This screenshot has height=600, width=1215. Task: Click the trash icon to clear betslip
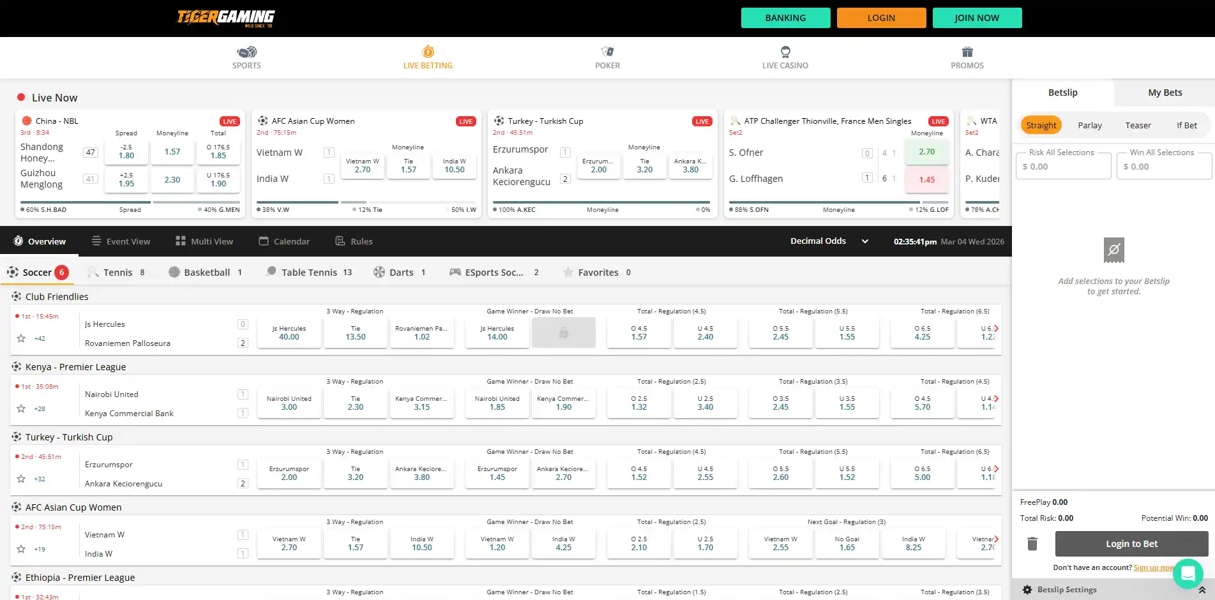(x=1032, y=544)
